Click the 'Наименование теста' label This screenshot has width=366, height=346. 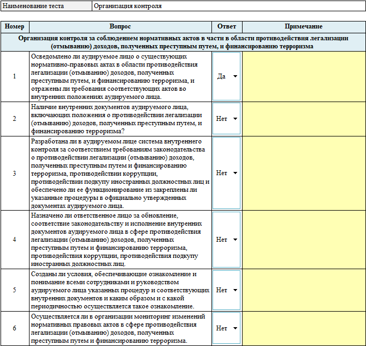coord(46,6)
